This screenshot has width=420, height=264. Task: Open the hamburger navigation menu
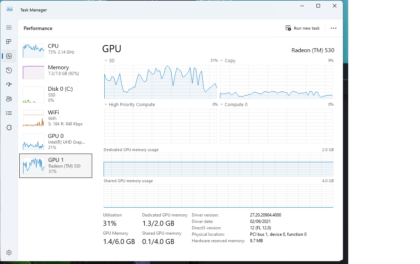point(9,28)
